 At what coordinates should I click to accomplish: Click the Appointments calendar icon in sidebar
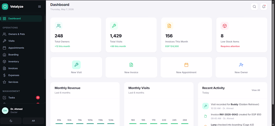[4, 48]
